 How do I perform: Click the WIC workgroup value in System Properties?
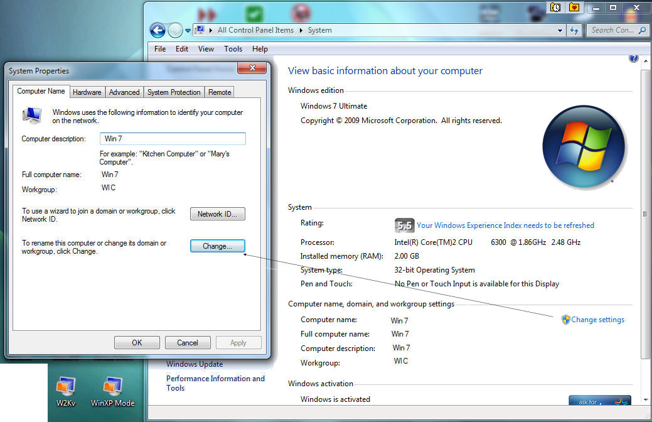(x=109, y=188)
